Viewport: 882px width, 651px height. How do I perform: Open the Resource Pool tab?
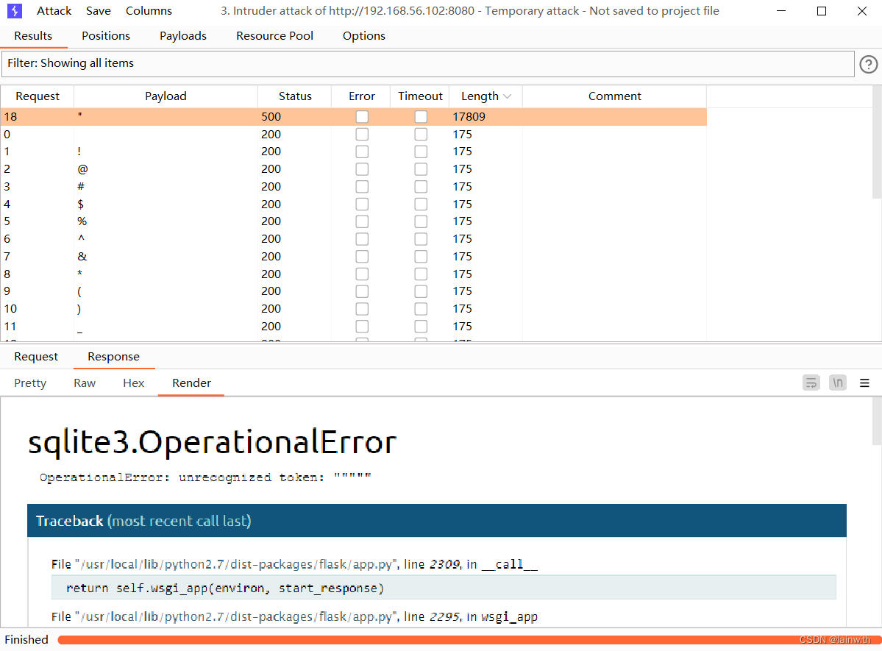click(x=274, y=36)
